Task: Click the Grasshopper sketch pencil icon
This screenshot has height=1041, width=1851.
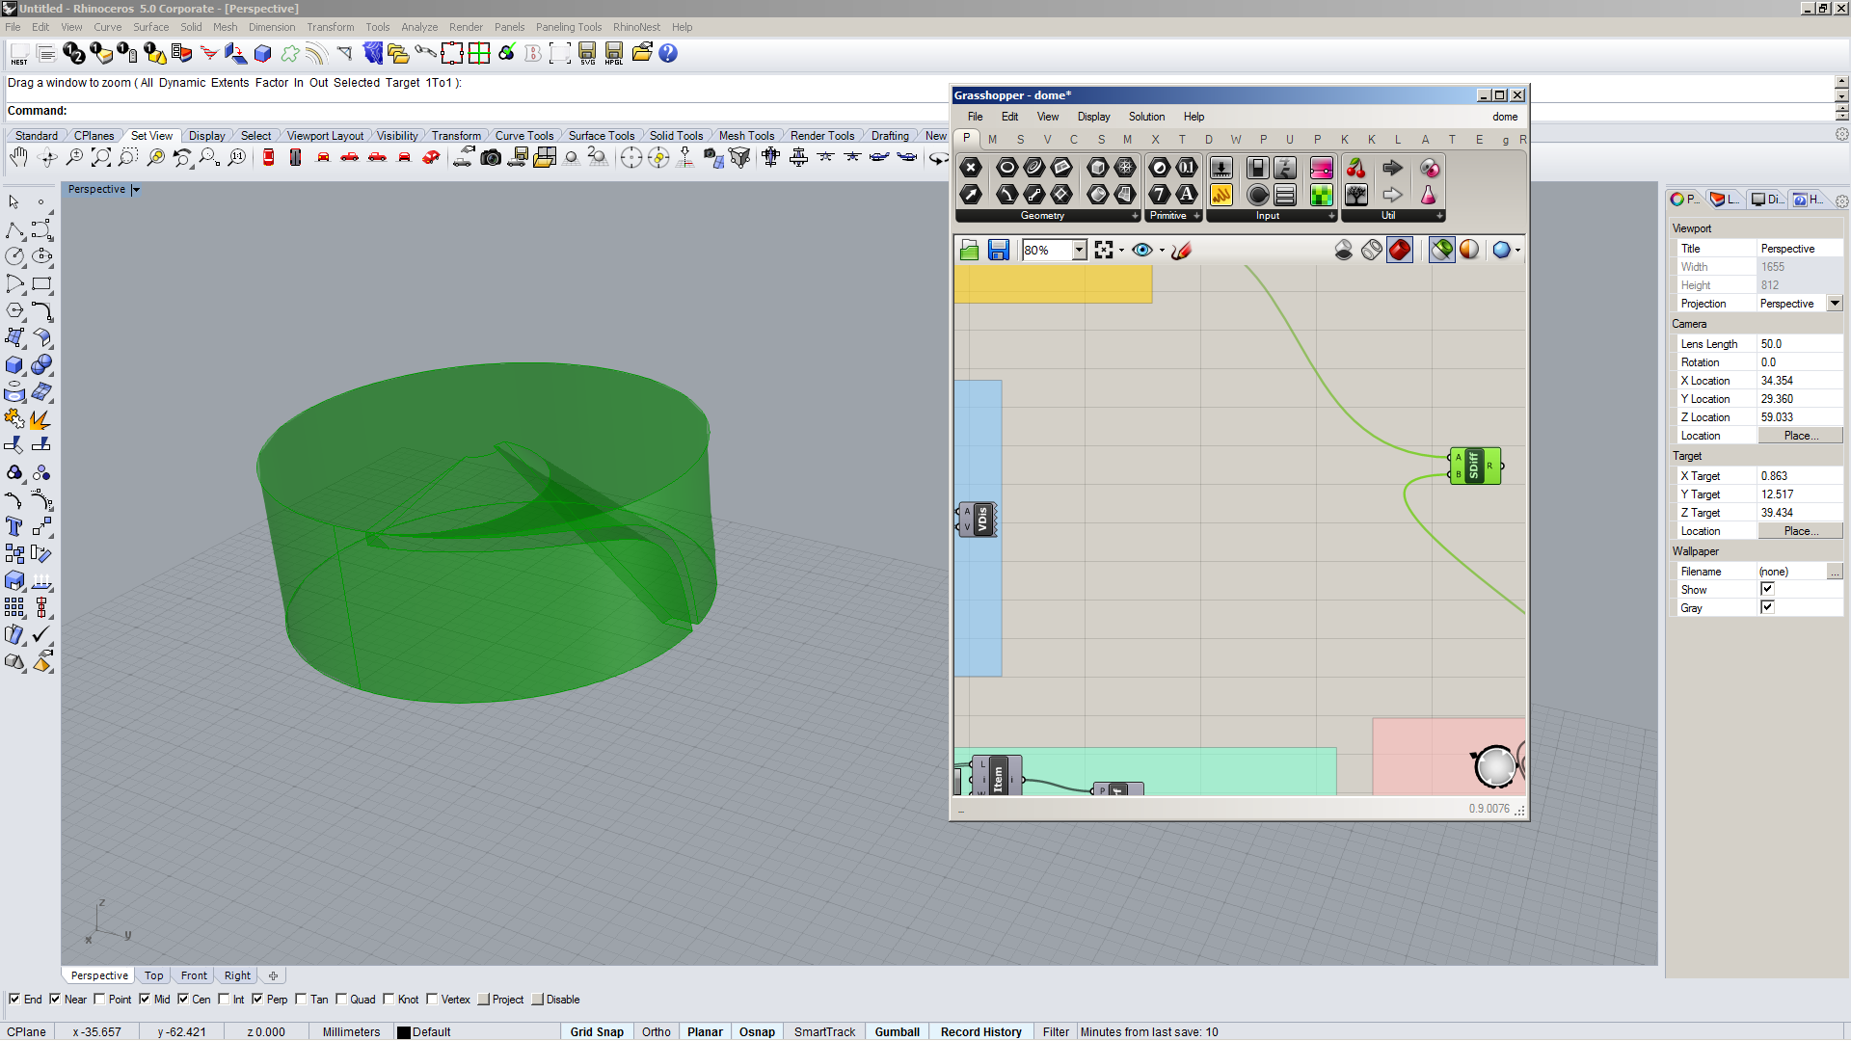Action: (x=1182, y=251)
